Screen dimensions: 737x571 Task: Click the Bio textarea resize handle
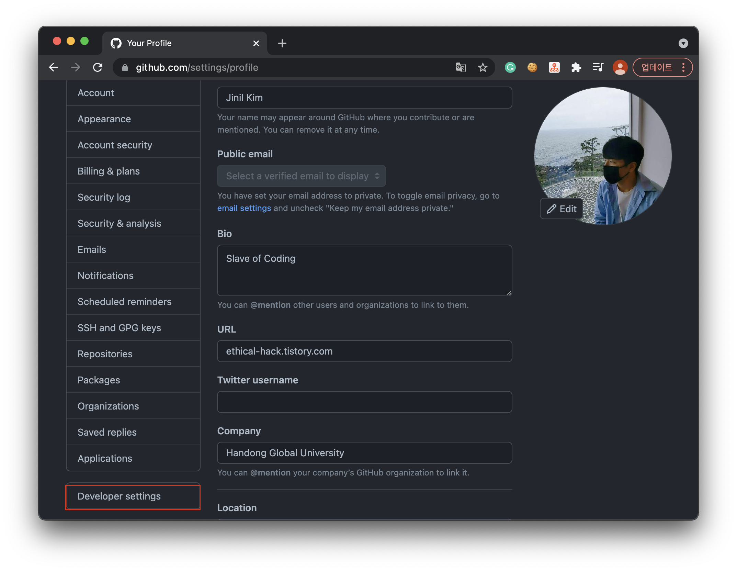click(509, 292)
